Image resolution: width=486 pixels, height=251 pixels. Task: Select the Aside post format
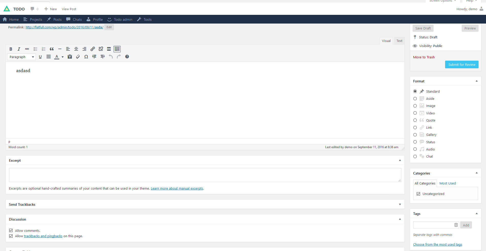[415, 99]
